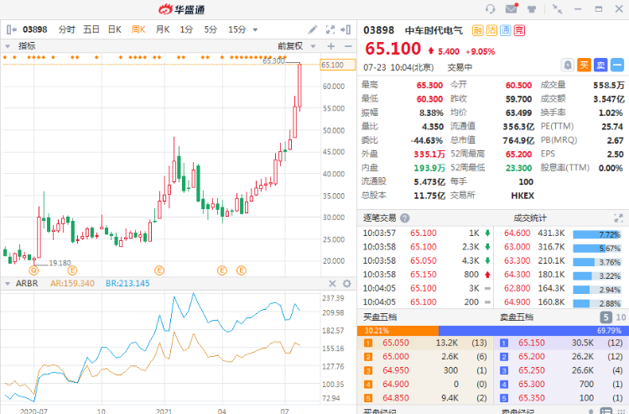Collapse the right quote panel
The height and width of the screenshot is (414, 629).
click(x=346, y=29)
